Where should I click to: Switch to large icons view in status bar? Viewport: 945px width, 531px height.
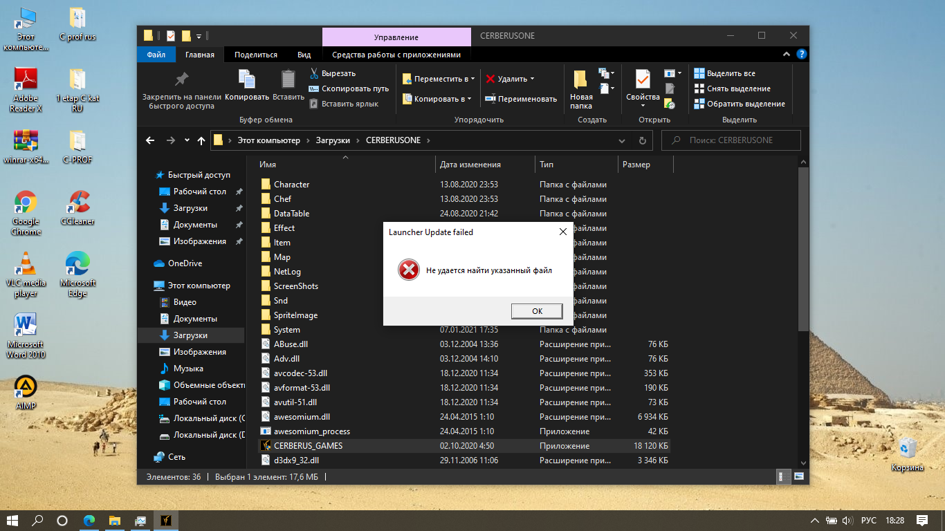tap(799, 476)
